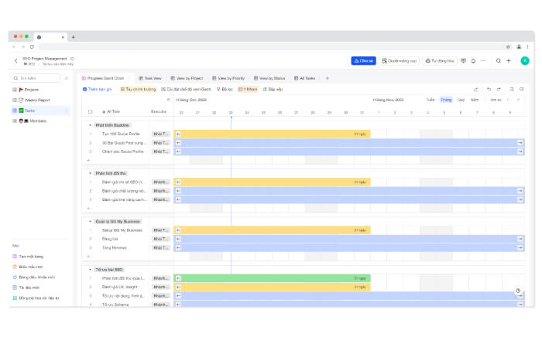The width and height of the screenshot is (542, 337).
Task: Select the Tháng timeline scale option
Action: [446, 100]
